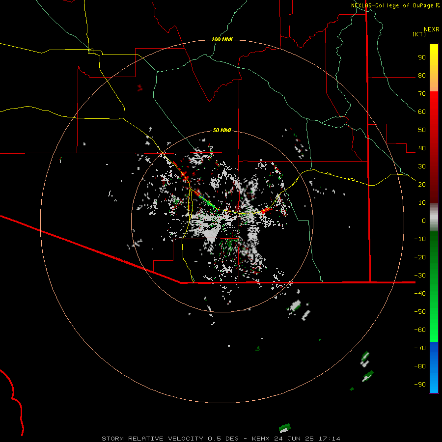442x442 pixels.
Task: Click the 50 value on the velocity scale
Action: coord(422,130)
